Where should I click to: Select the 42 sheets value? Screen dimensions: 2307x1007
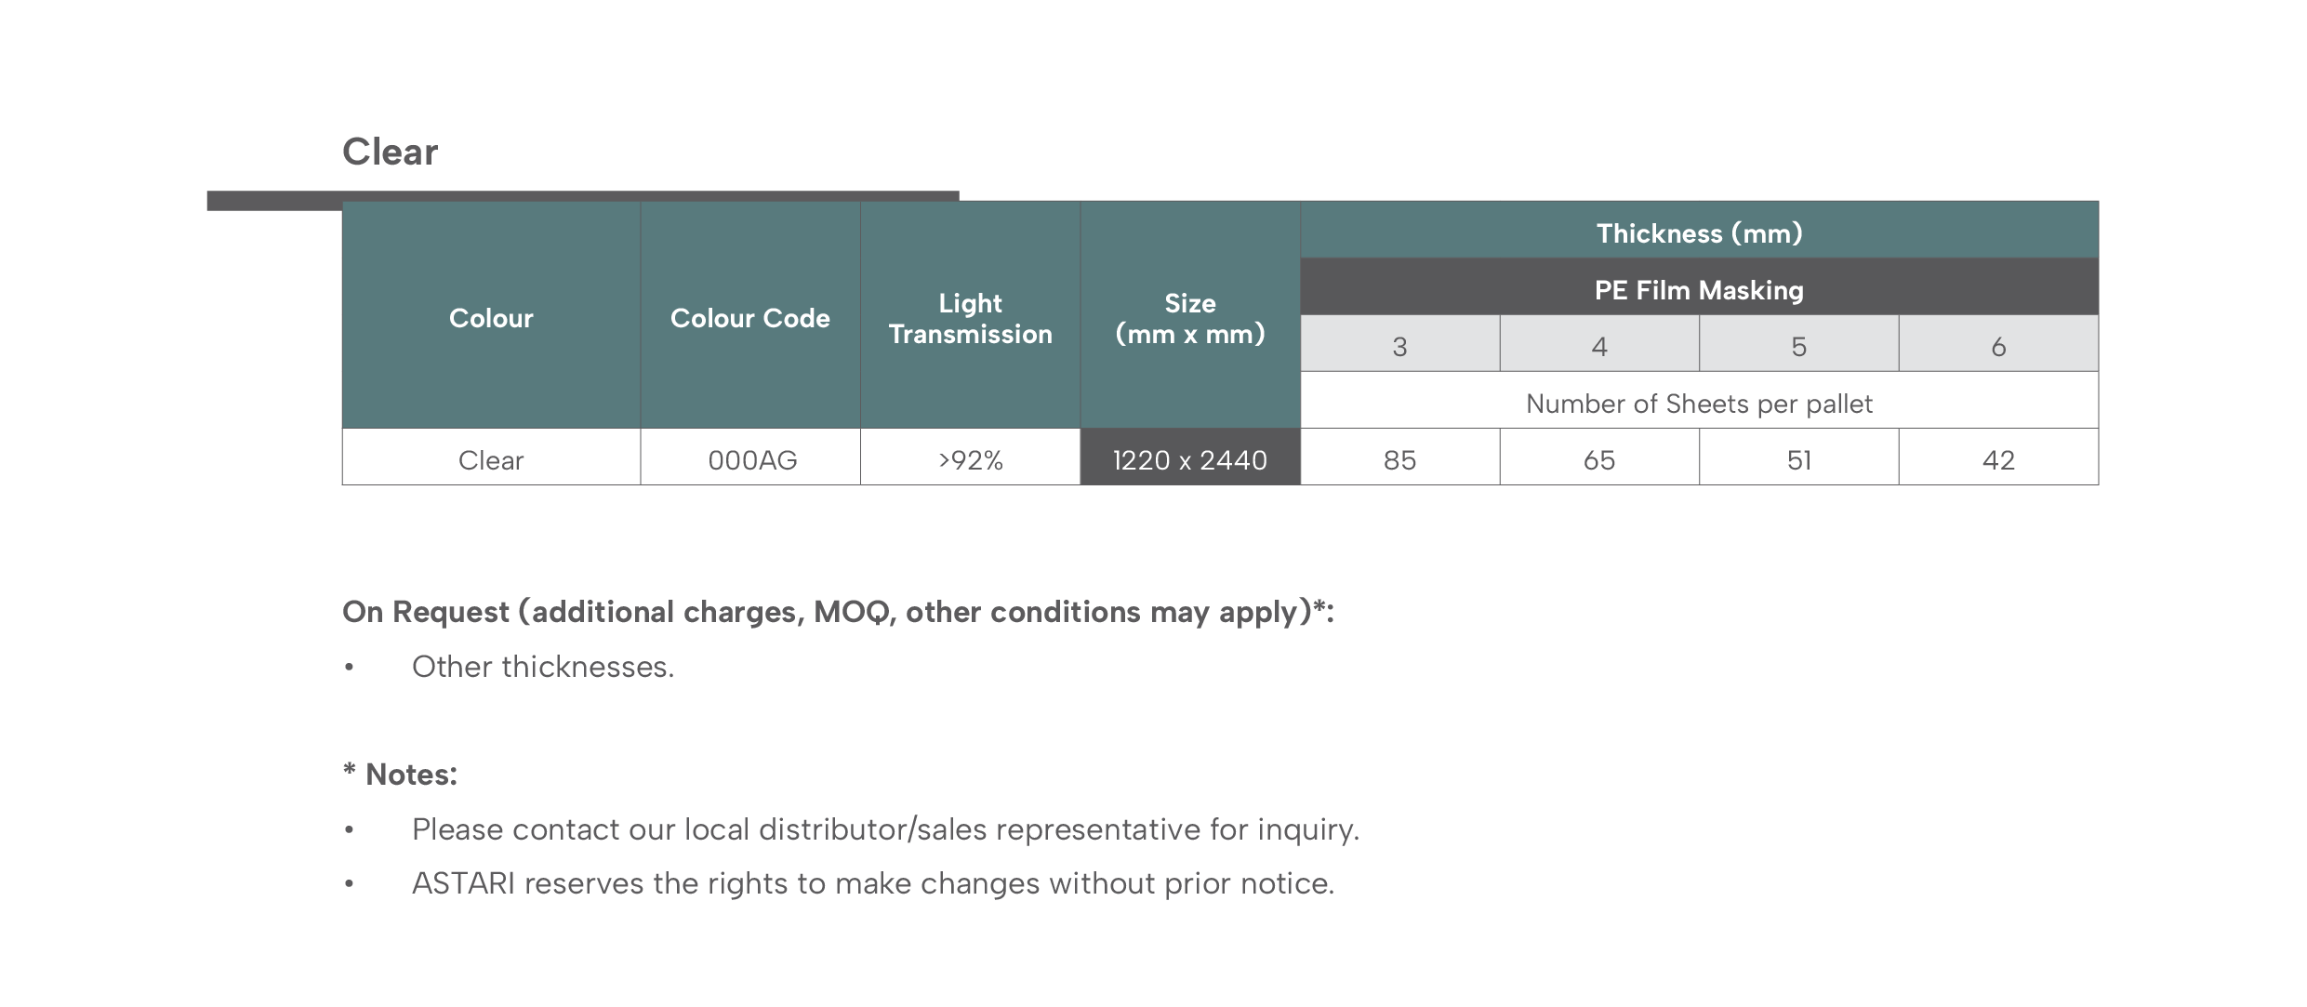click(x=1998, y=457)
